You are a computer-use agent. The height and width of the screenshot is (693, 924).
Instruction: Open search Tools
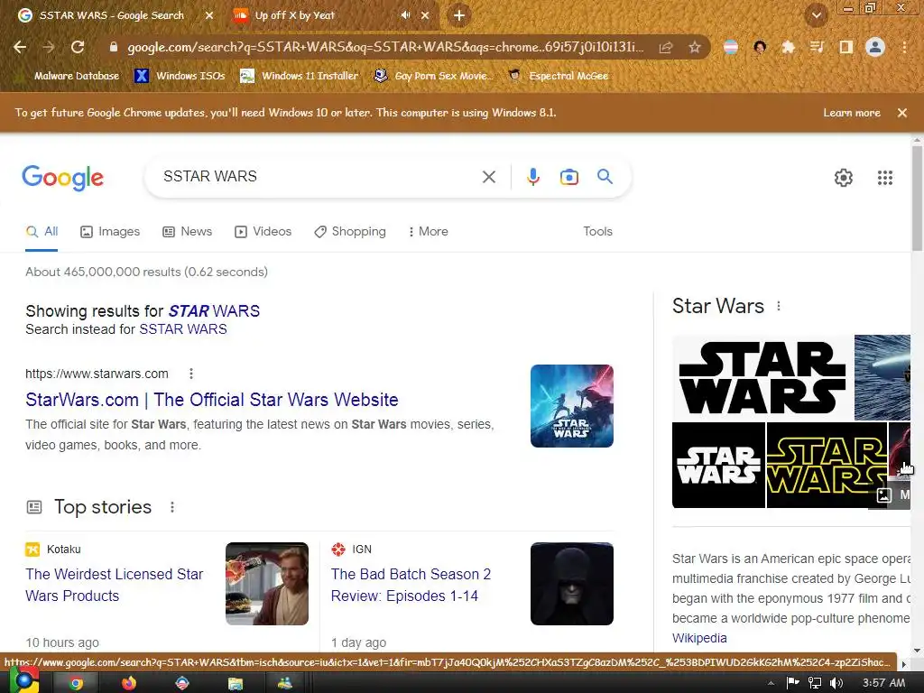pos(597,232)
